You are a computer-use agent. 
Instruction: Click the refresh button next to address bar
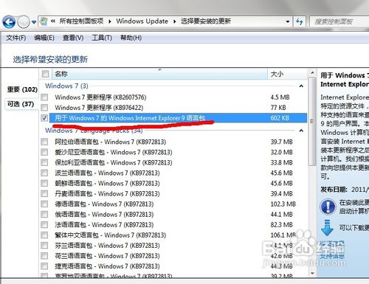(x=300, y=21)
